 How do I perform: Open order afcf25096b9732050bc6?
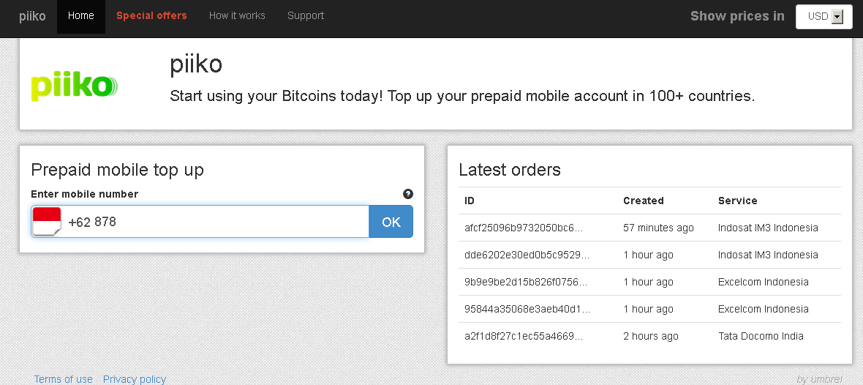(x=524, y=228)
